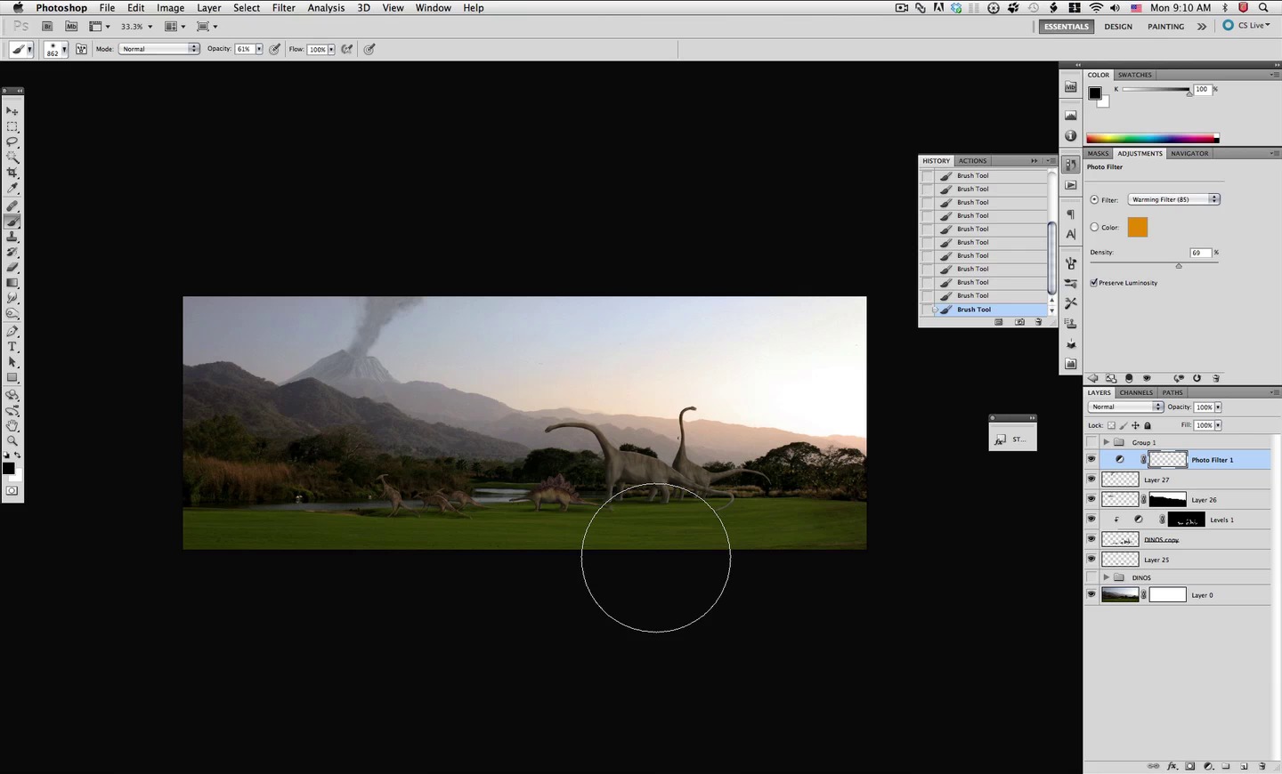Create new snapshot camera icon in History
This screenshot has width=1282, height=774.
tap(1019, 322)
